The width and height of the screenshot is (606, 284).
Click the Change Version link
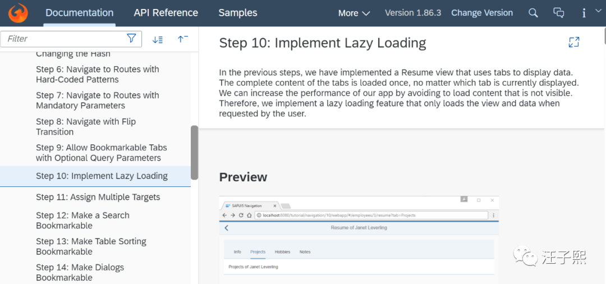pos(482,13)
